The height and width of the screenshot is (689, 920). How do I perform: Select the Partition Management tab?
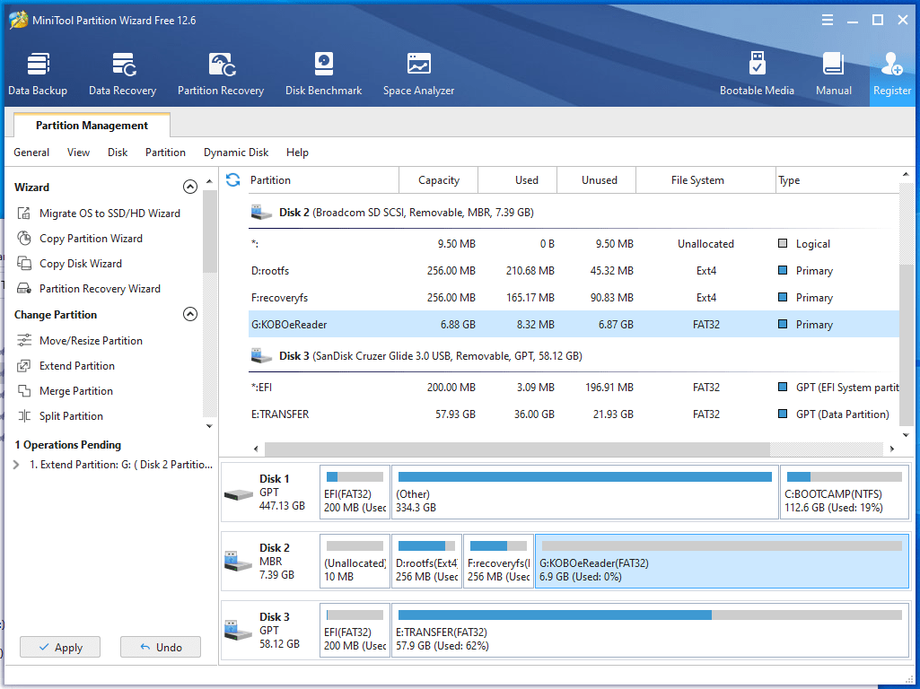92,126
